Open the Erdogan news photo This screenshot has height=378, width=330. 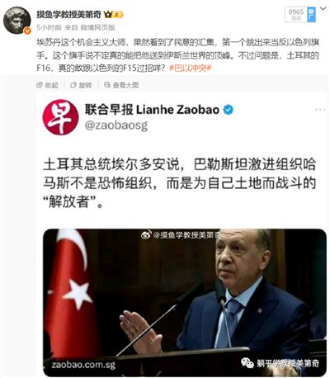point(185,302)
